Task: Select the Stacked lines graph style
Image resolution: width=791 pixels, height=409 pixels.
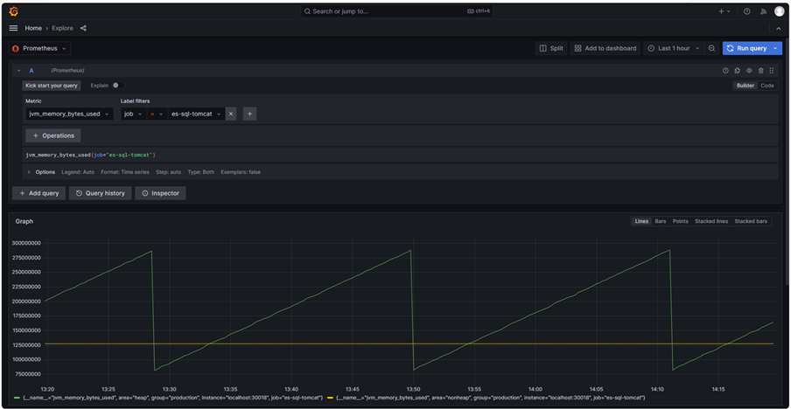Action: click(711, 221)
